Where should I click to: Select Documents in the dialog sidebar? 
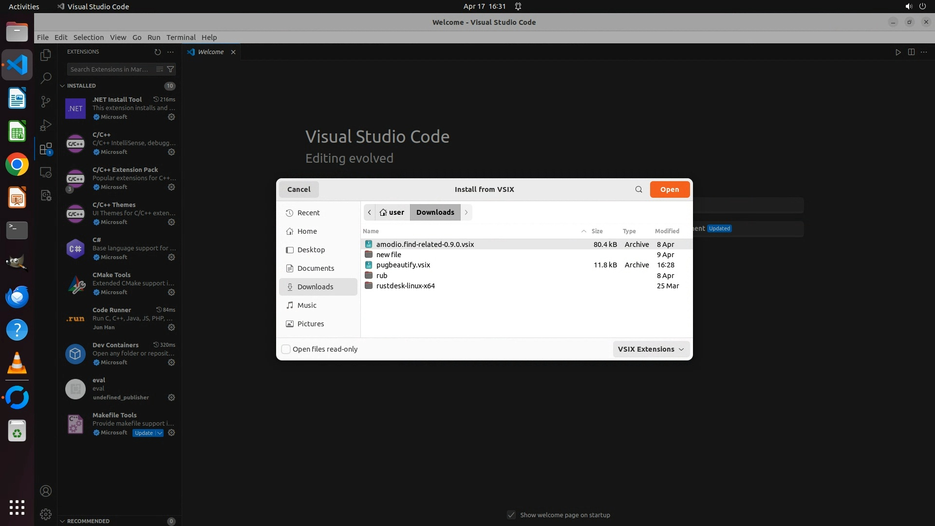(316, 268)
